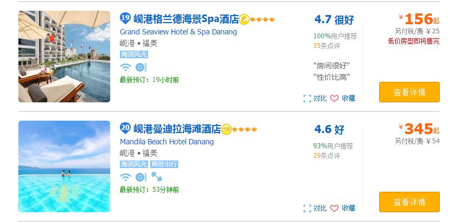The width and height of the screenshot is (450, 223).
Task: Favorite Mandila Beach Hotel with 收藏 heart
Action: click(342, 208)
